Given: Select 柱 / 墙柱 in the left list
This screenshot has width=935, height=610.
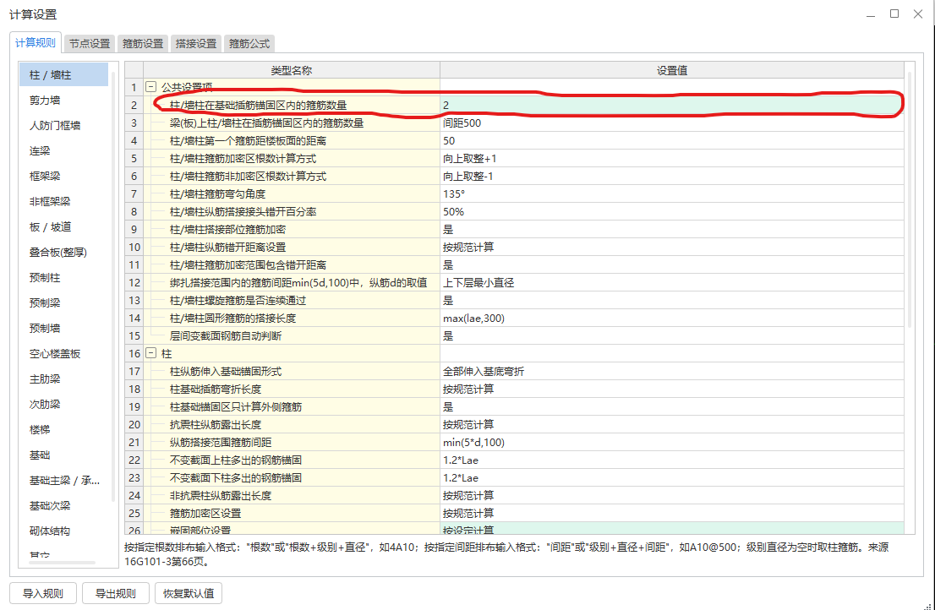Looking at the screenshot, I should coord(63,75).
